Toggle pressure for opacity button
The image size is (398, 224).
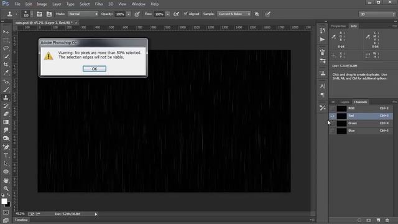pyautogui.click(x=137, y=14)
